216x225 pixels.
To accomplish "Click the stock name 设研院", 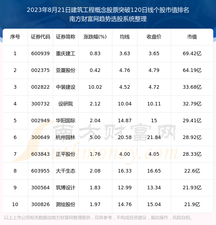I will coord(66,104).
